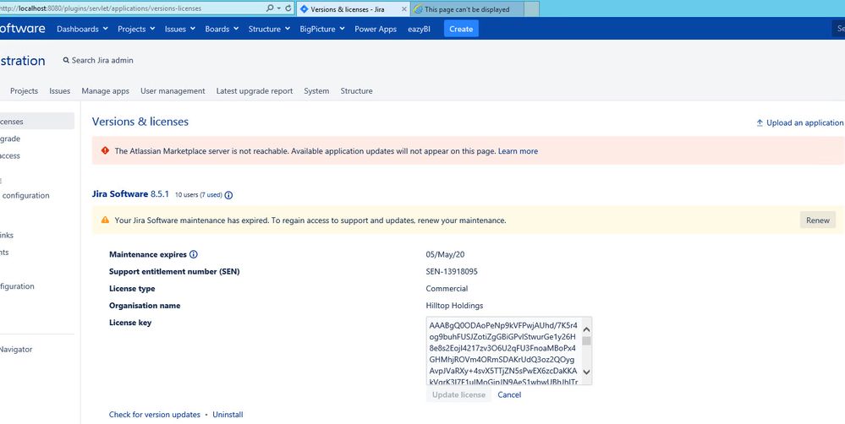The height and width of the screenshot is (424, 845).
Task: Click the Search Jira admin magnifier icon
Action: 66,60
